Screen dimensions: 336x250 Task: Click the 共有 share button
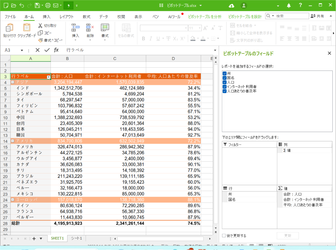[317, 16]
